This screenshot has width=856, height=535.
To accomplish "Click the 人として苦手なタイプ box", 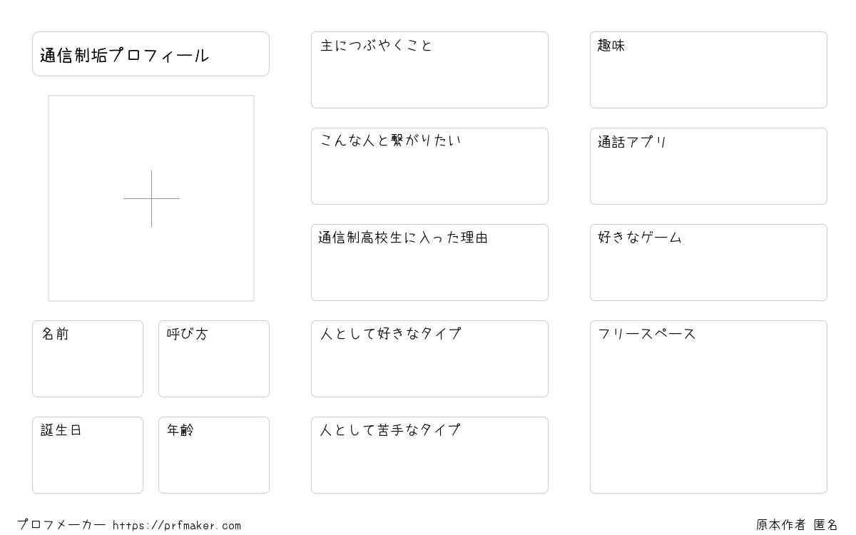I will pos(429,455).
